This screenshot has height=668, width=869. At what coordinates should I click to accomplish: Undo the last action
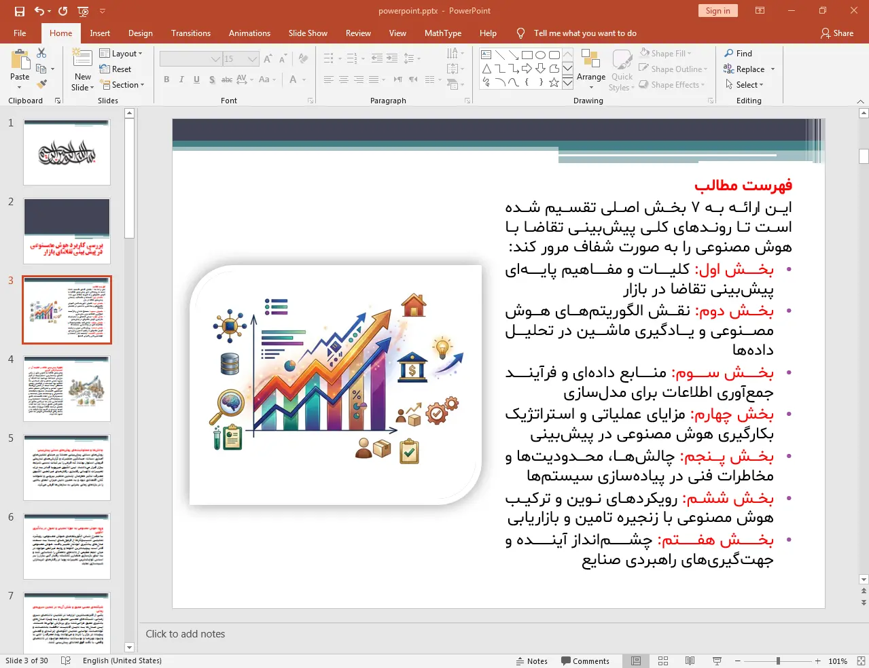39,11
